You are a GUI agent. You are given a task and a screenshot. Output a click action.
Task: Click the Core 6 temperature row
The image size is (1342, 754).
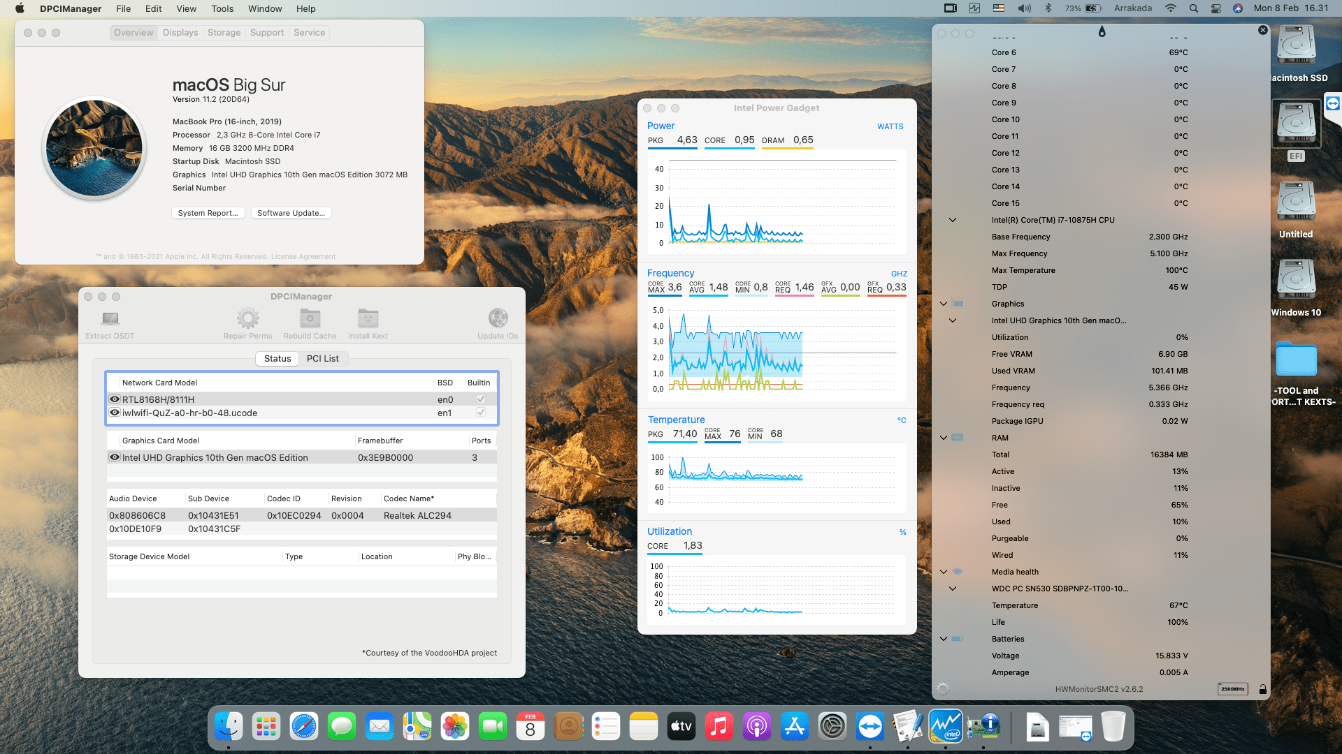tap(1089, 52)
